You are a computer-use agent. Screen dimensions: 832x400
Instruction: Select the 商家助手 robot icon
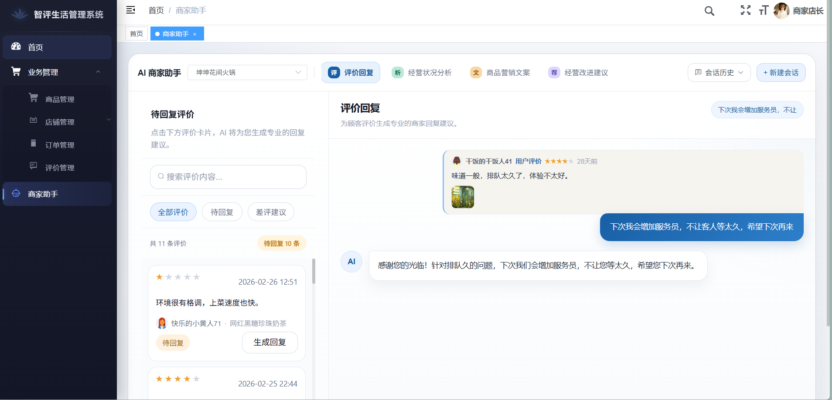tap(16, 194)
